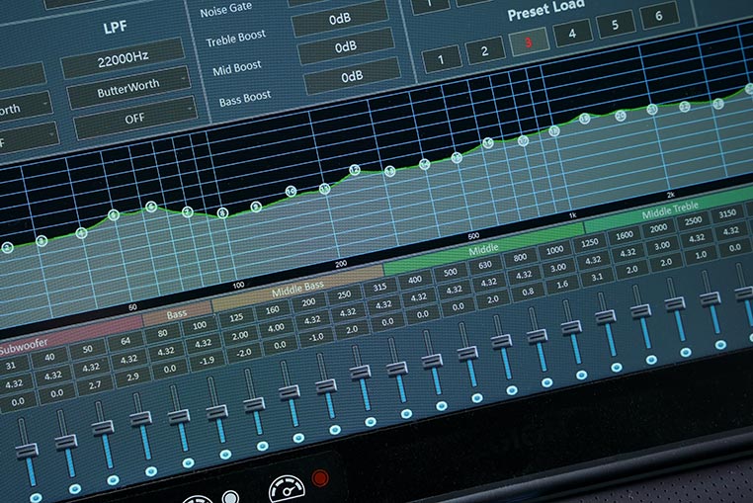753x503 pixels.
Task: Open the LPF ButterWorth filter type dropdown
Action: click(x=129, y=88)
